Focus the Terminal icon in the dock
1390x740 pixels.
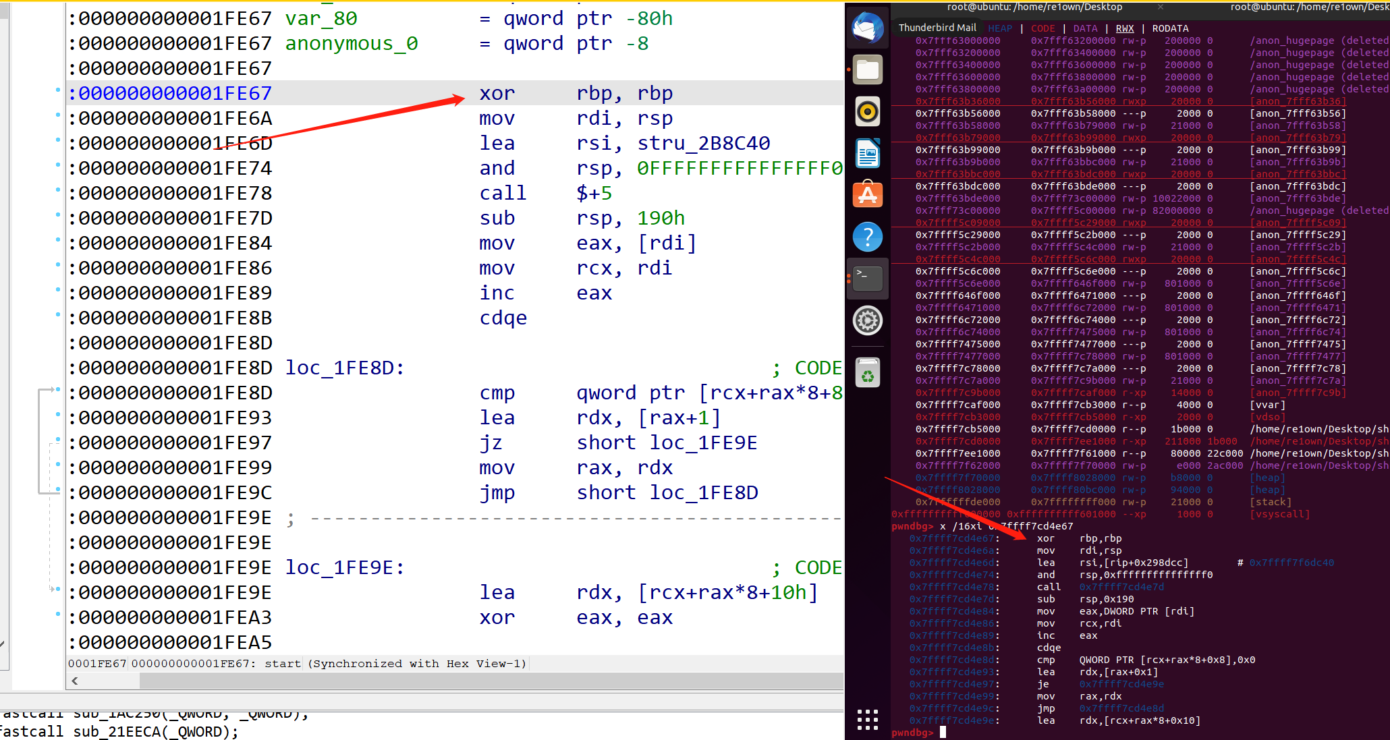pyautogui.click(x=868, y=278)
